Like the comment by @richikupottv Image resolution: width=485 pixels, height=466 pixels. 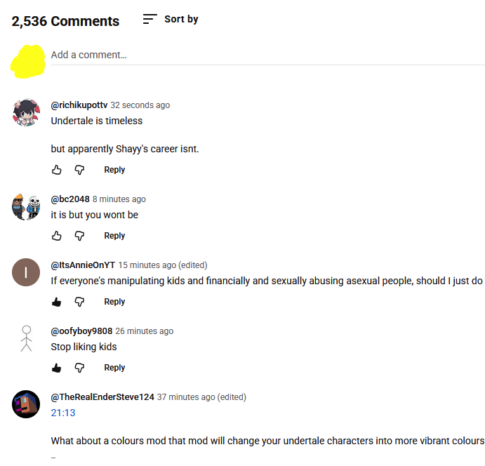[x=57, y=170]
